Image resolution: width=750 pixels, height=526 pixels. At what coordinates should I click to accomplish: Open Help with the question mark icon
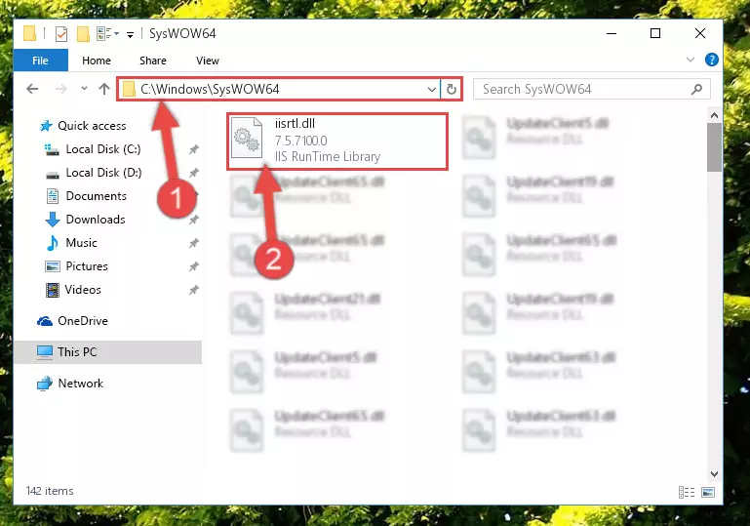pos(711,60)
